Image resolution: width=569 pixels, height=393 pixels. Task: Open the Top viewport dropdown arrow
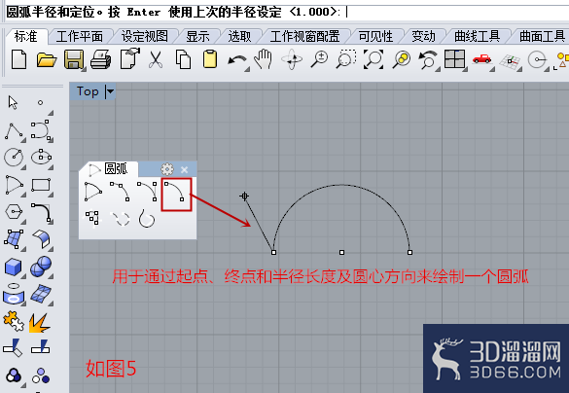[x=110, y=91]
